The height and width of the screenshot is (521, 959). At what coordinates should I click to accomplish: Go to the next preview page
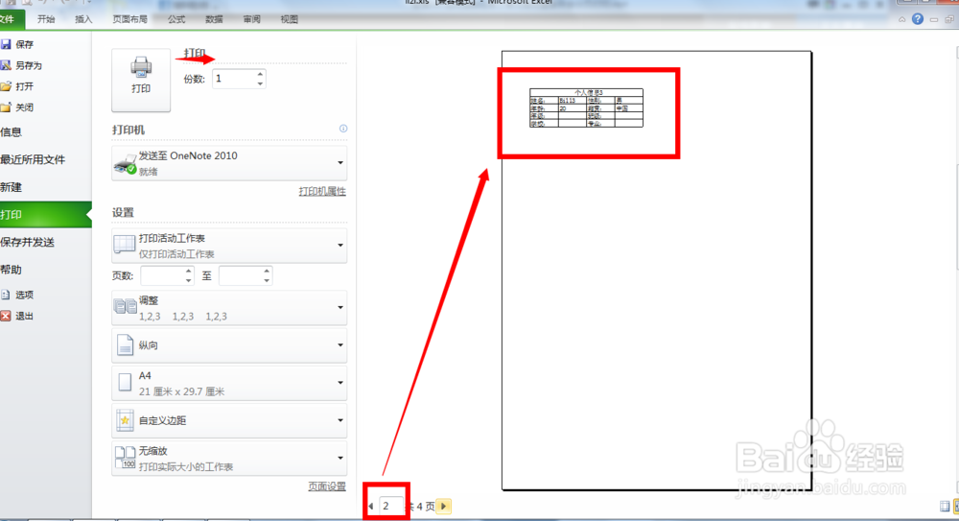pos(444,507)
